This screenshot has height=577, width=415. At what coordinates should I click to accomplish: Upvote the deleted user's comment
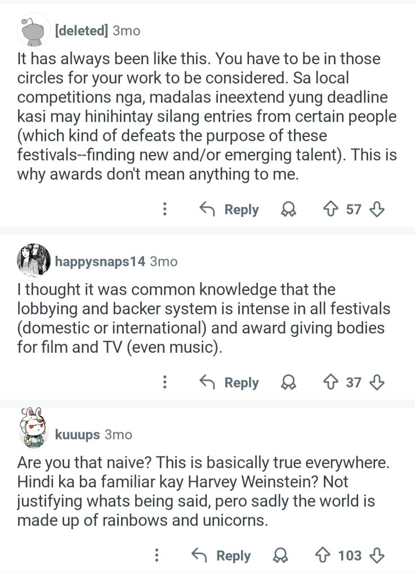pyautogui.click(x=329, y=210)
